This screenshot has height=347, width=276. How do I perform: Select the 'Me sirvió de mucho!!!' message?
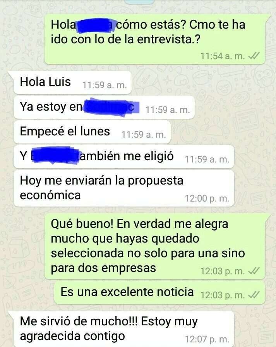[123, 329]
